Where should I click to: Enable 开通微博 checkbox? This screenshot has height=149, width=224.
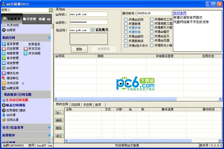point(126,24)
